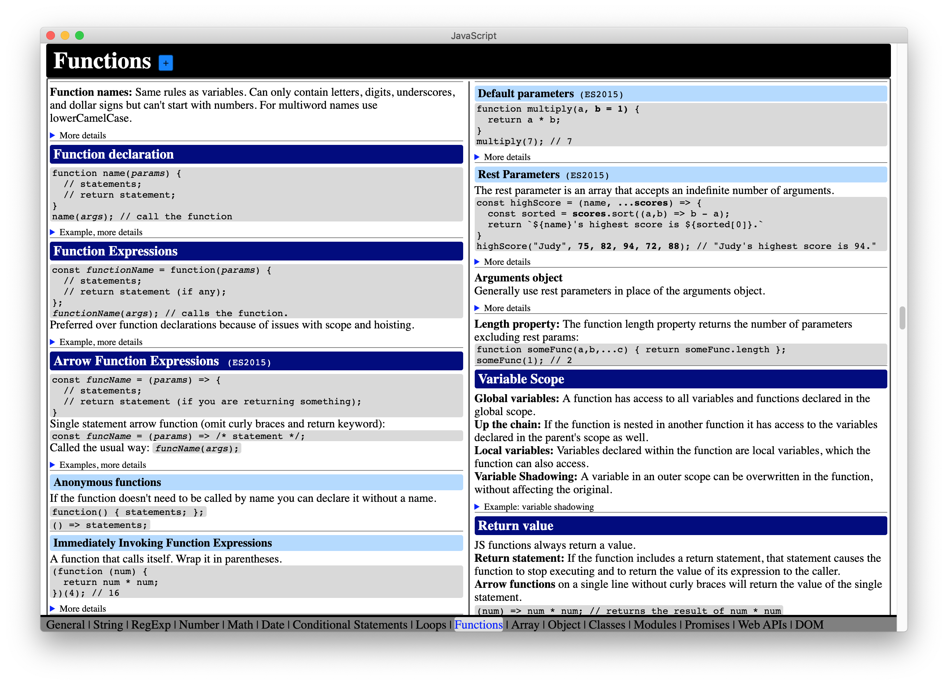Go to the Date section
The image size is (948, 685).
coord(273,625)
